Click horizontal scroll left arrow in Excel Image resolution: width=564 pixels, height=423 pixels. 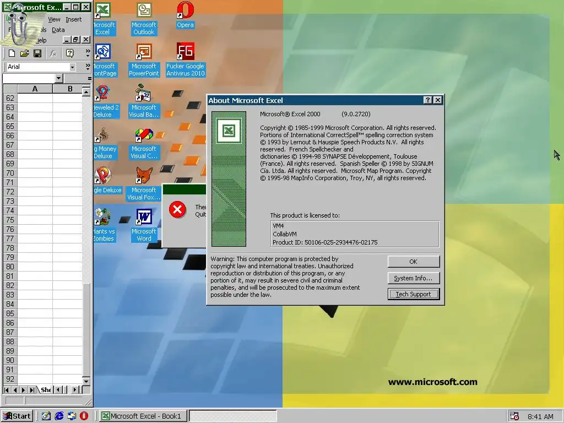pos(58,390)
